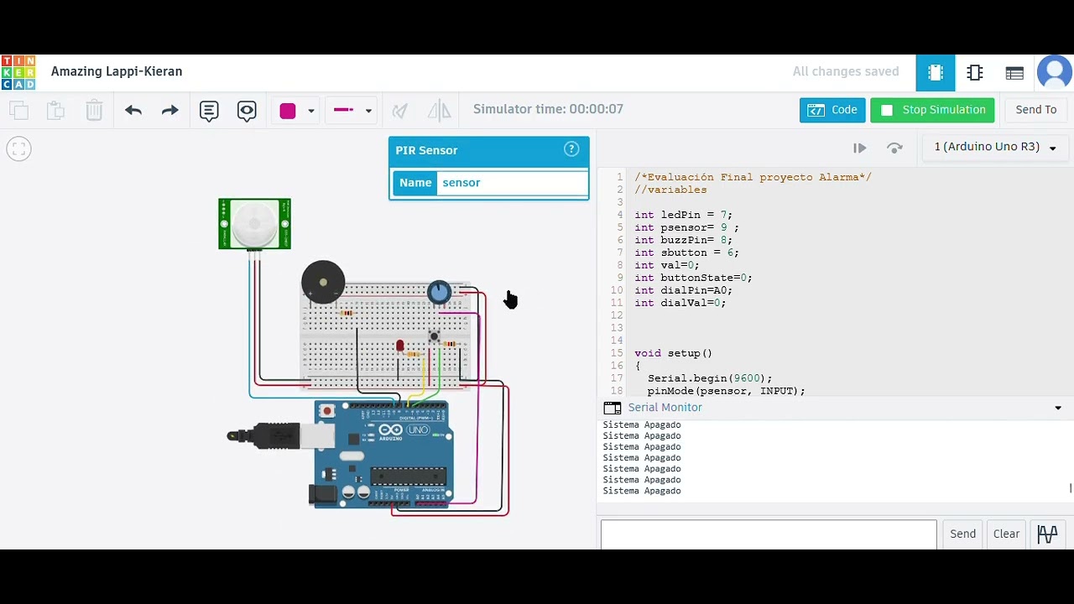Open the Notes tool
The image size is (1074, 604).
[209, 110]
